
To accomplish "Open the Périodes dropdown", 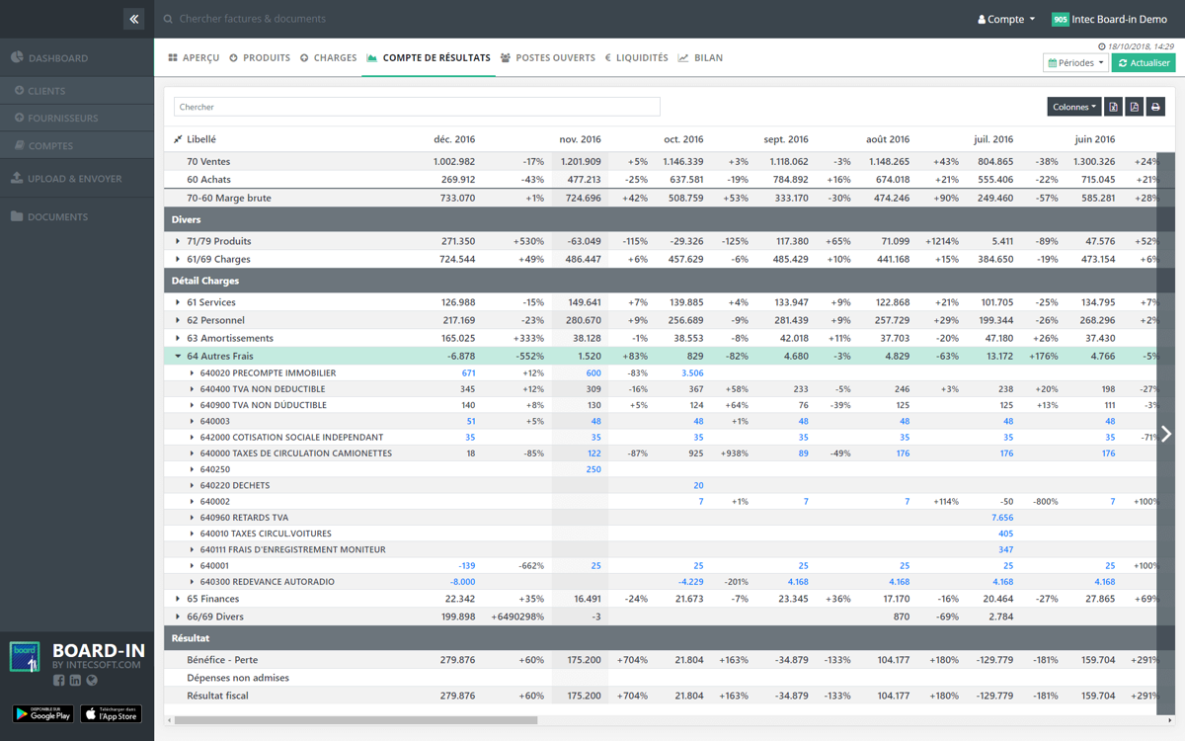I will click(x=1074, y=63).
